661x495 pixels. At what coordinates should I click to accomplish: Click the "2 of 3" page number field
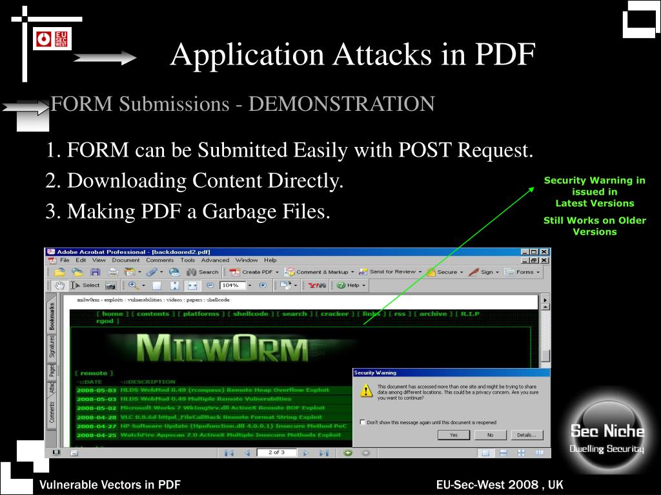(x=276, y=452)
